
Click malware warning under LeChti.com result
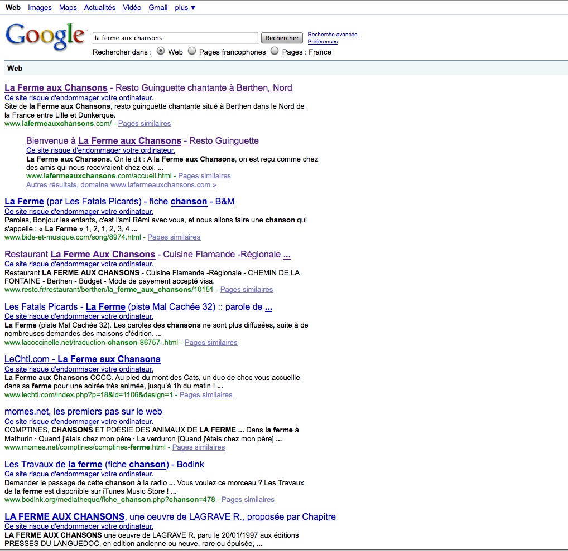click(x=79, y=369)
